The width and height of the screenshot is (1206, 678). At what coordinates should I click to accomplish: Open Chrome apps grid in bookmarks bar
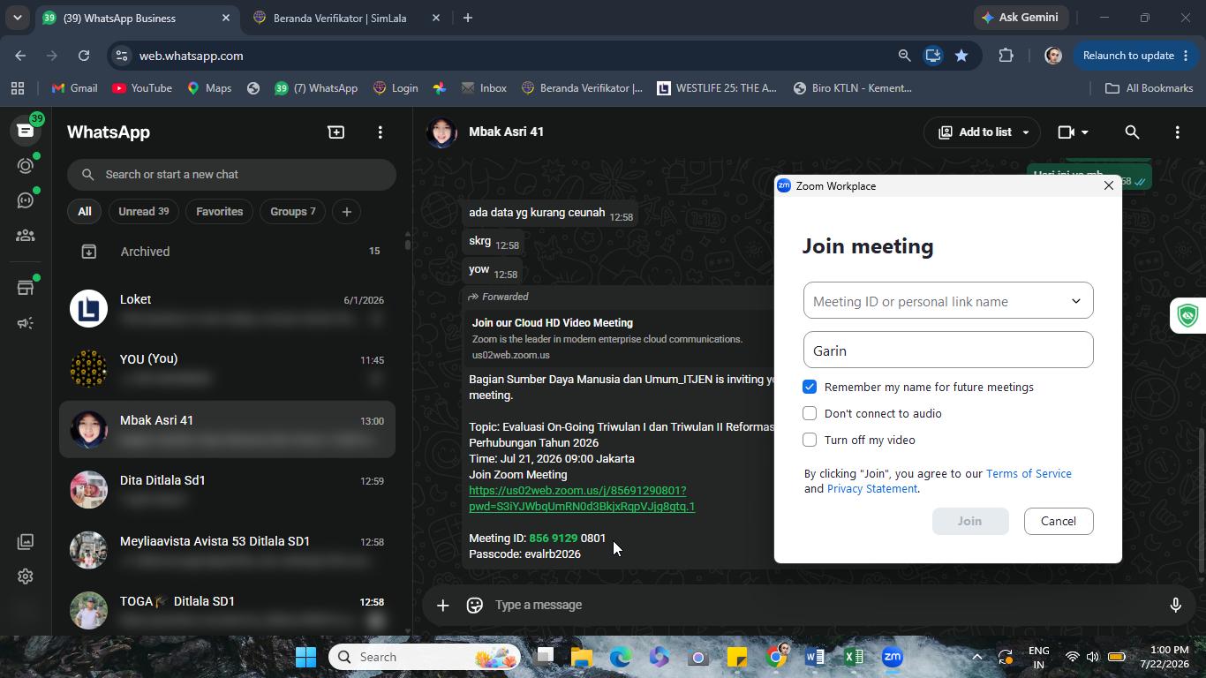pyautogui.click(x=18, y=88)
